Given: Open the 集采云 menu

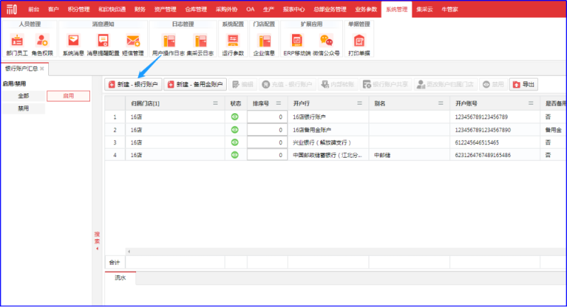Looking at the screenshot, I should click(x=424, y=9).
